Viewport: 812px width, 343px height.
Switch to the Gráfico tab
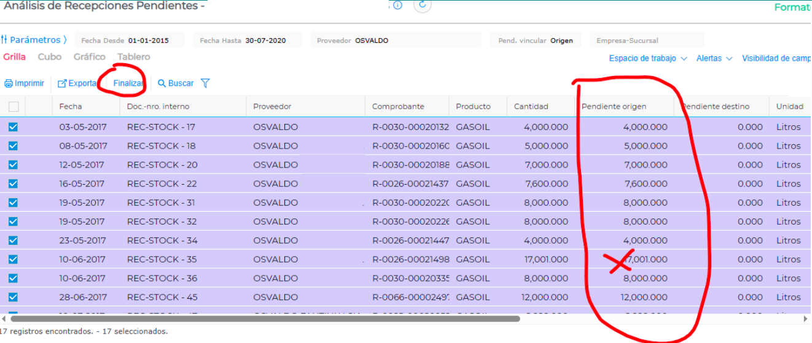[x=90, y=56]
